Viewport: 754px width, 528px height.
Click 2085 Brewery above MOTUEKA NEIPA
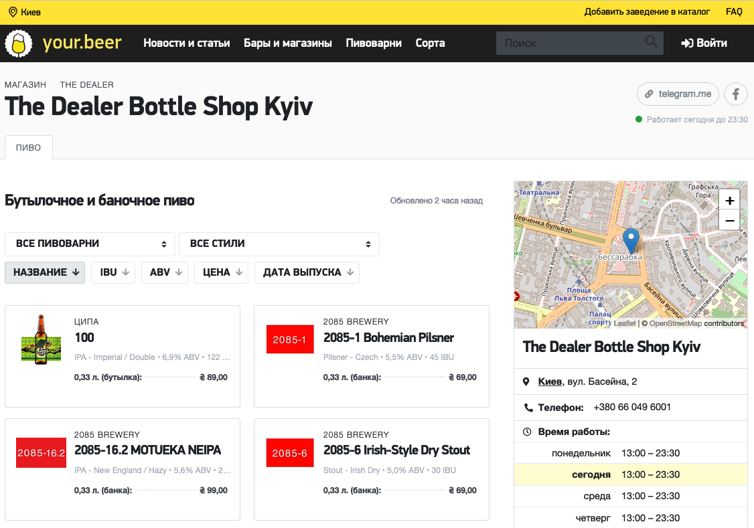pyautogui.click(x=106, y=435)
